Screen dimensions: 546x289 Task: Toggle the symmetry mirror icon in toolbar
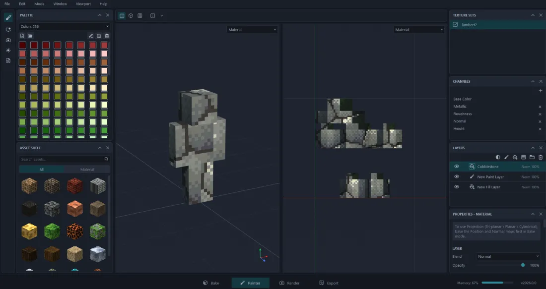pyautogui.click(x=152, y=16)
